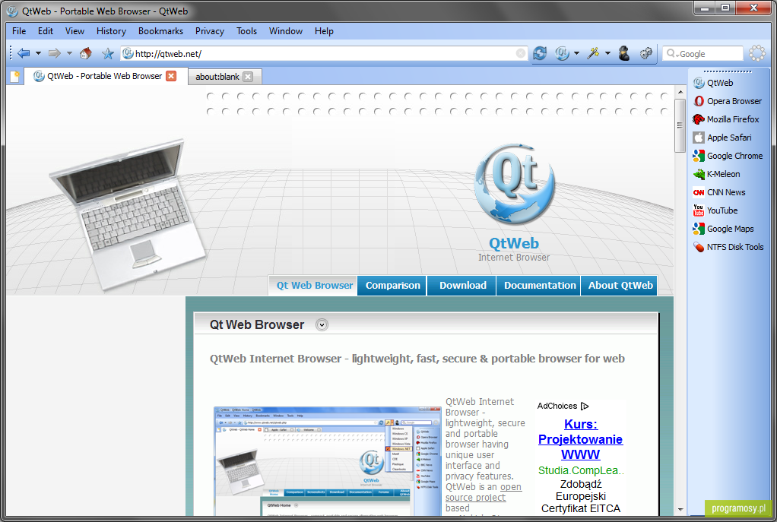Go back using the back arrow
Viewport: 777px width, 522px height.
pos(24,53)
